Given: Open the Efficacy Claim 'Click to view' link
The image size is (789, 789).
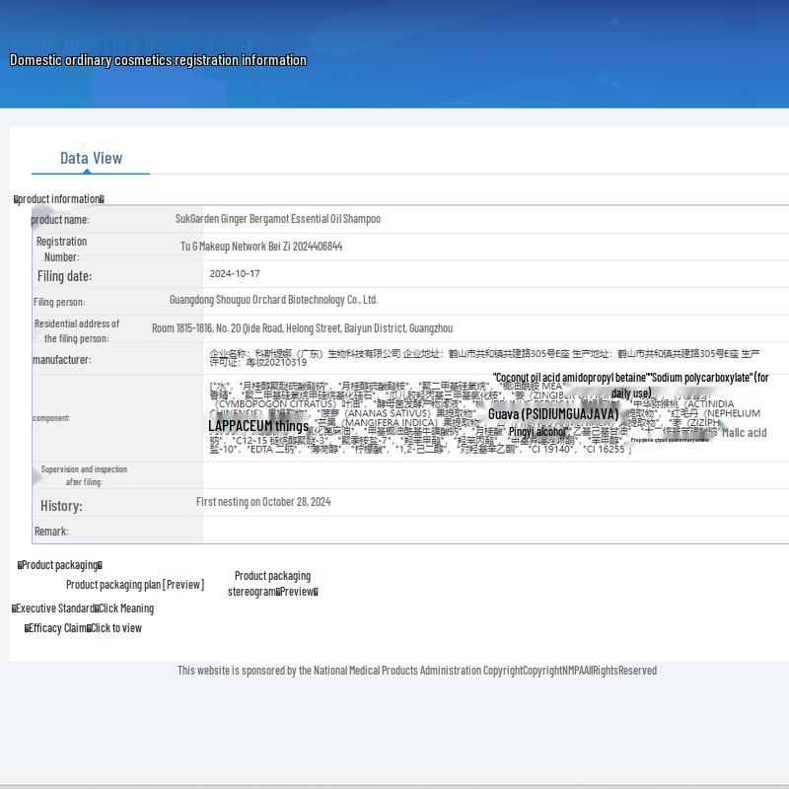Looking at the screenshot, I should 116,628.
